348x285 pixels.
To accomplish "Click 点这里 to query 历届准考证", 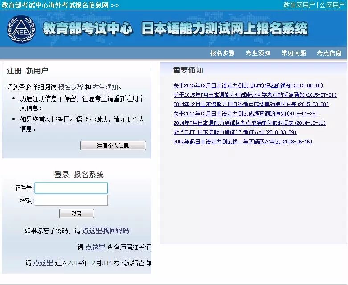I will coord(95,247).
